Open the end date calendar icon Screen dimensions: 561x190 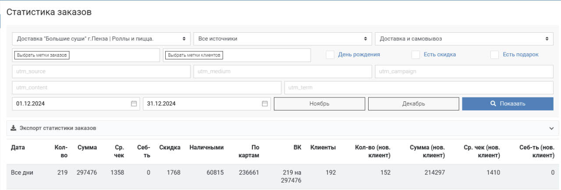pyautogui.click(x=265, y=104)
